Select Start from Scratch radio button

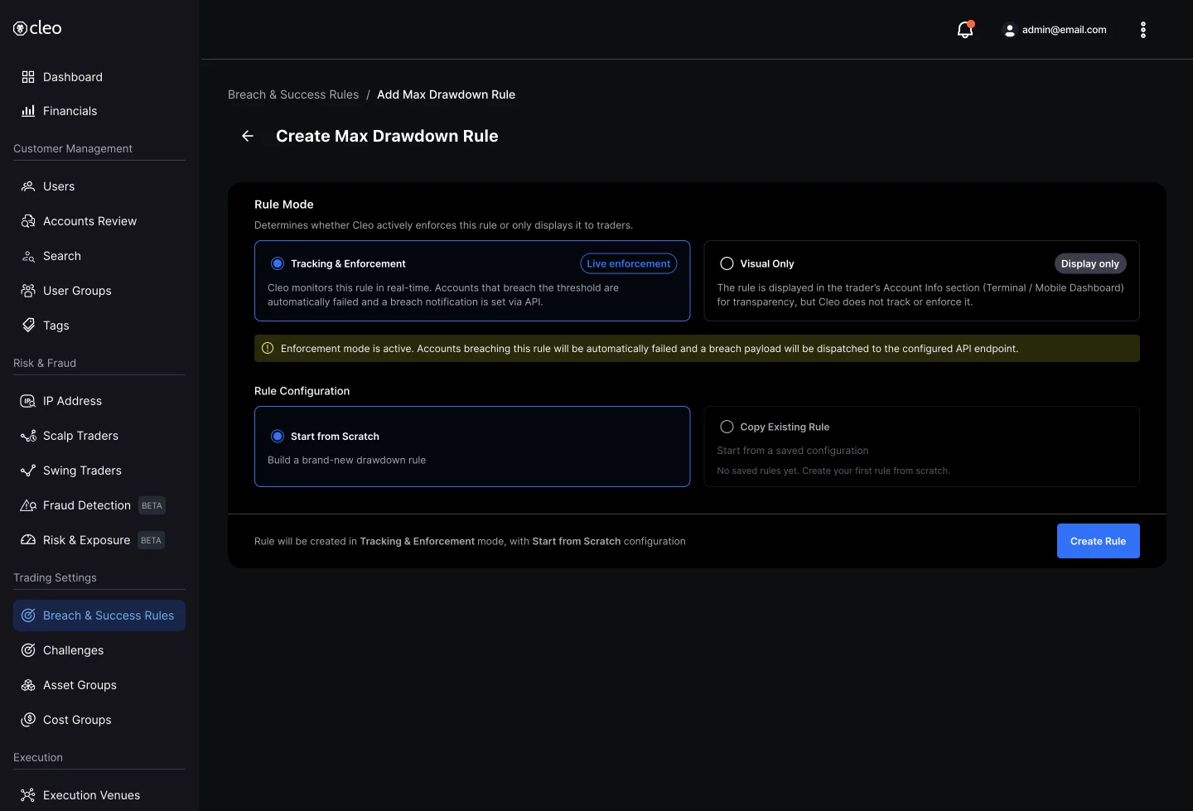278,436
